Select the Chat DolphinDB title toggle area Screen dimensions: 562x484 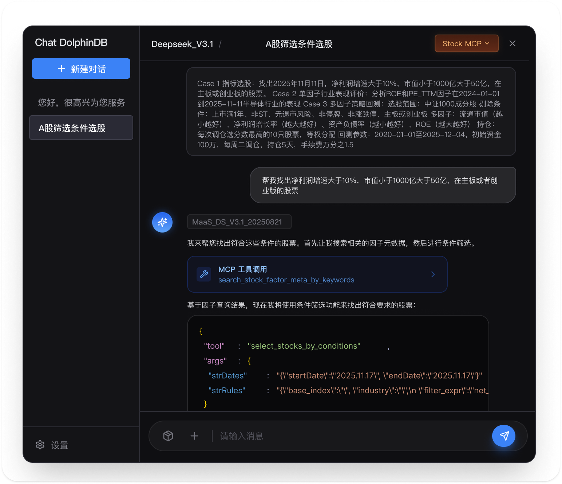tap(71, 43)
